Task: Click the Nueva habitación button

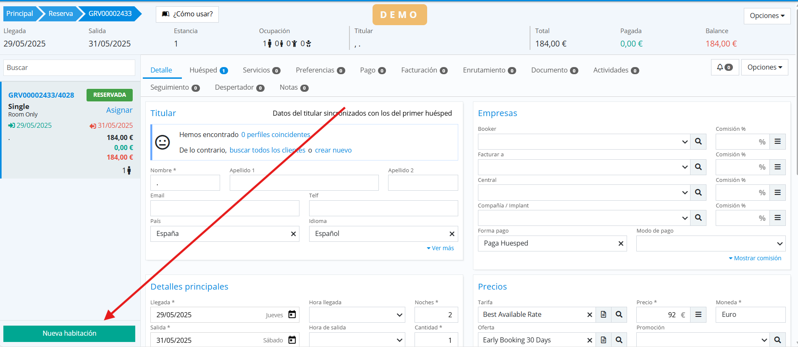Action: [x=69, y=334]
